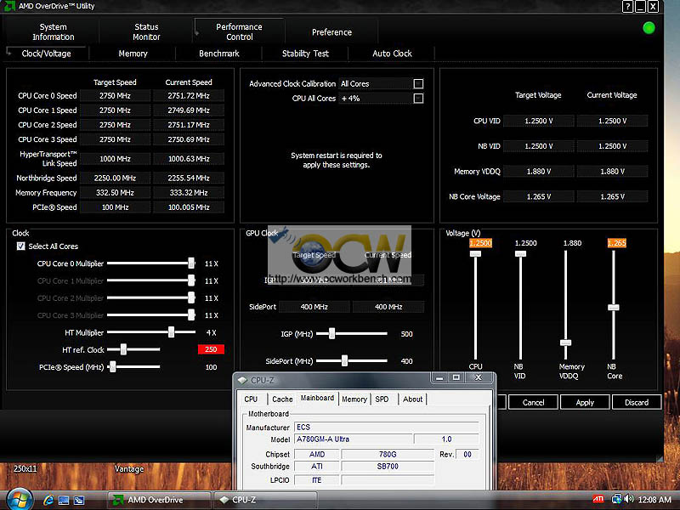Open the System Information tab
The image size is (680, 510).
click(x=54, y=31)
